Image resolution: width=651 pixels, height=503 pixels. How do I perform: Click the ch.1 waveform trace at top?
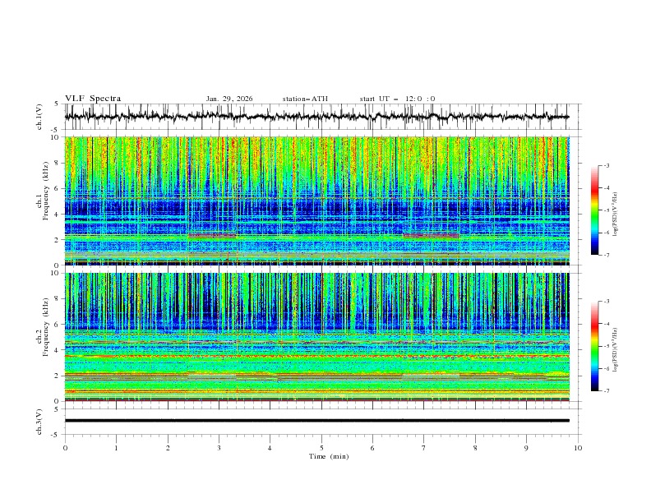click(x=316, y=117)
